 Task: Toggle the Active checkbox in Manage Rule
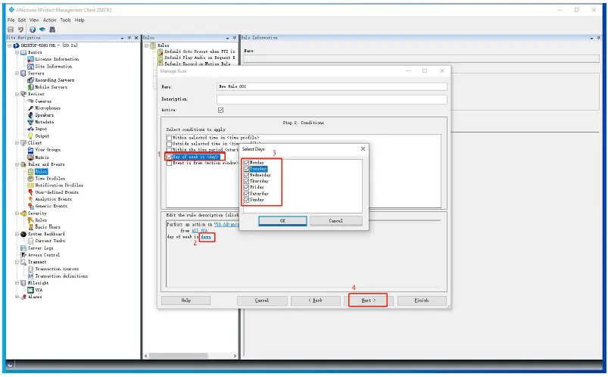(220, 111)
